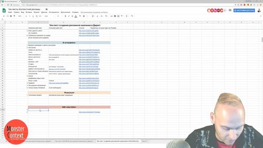The width and height of the screenshot is (263, 148).
Task: Open the Functions sigma menu
Action: [127, 16]
